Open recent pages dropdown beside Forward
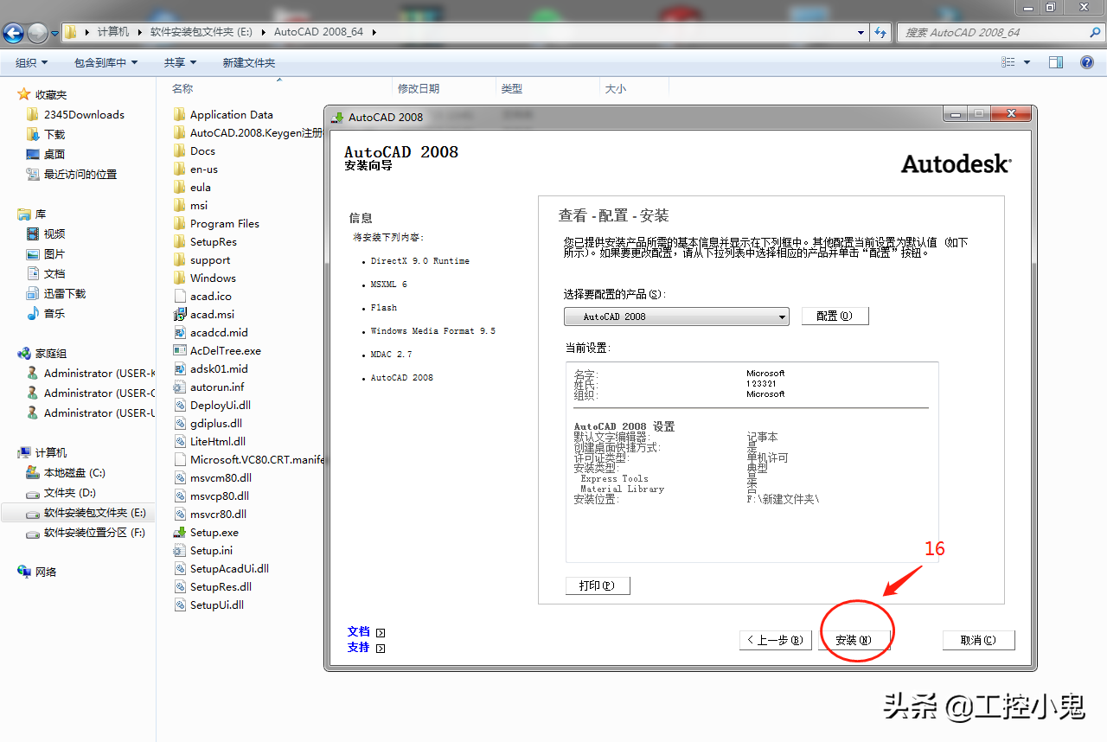This screenshot has height=742, width=1107. (55, 33)
